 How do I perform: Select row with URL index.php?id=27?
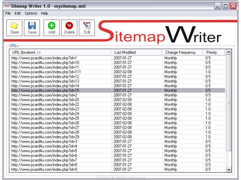pos(118,128)
